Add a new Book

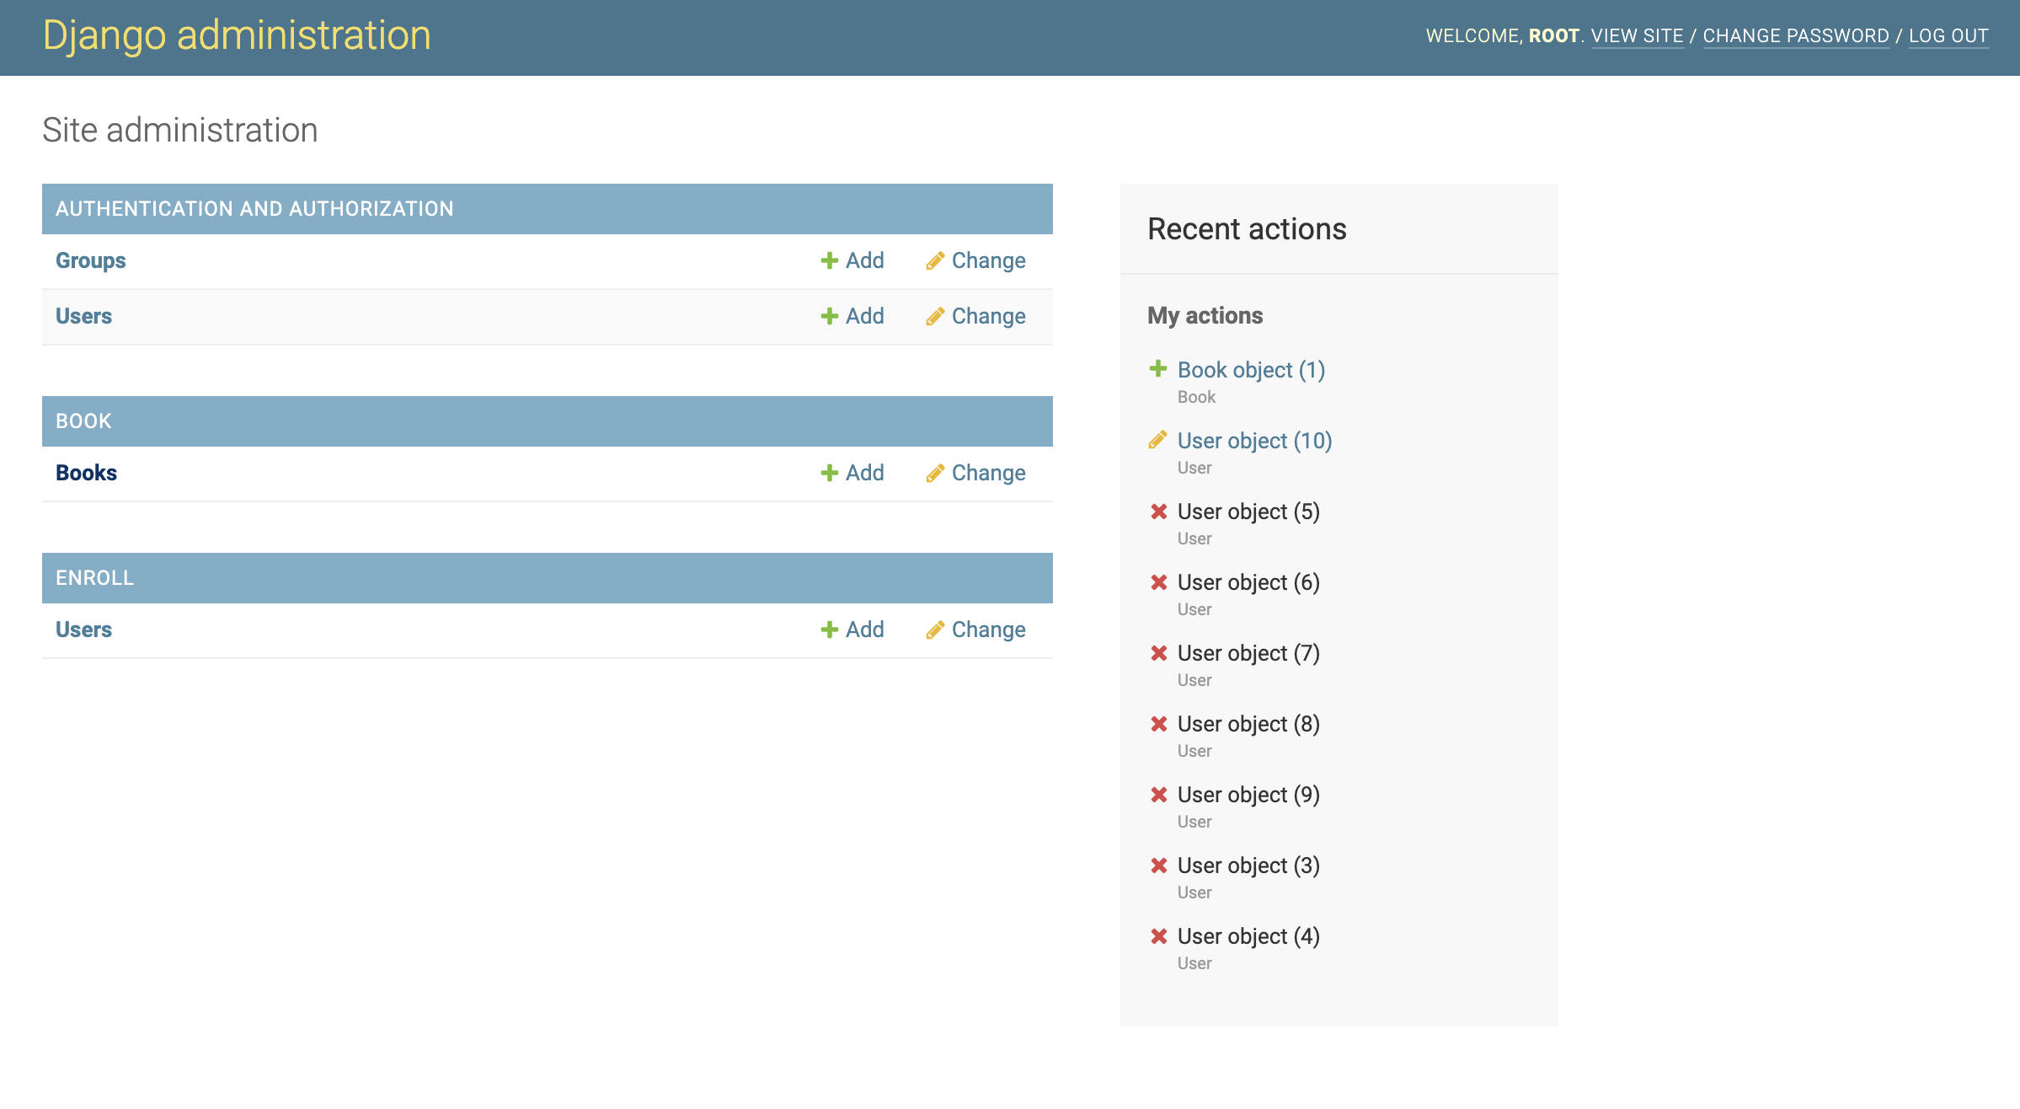point(864,473)
